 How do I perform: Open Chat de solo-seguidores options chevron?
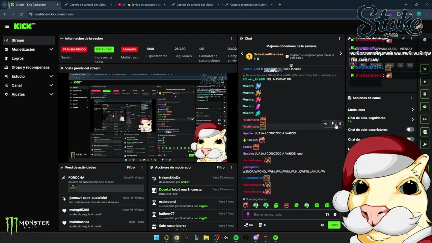[x=412, y=119]
